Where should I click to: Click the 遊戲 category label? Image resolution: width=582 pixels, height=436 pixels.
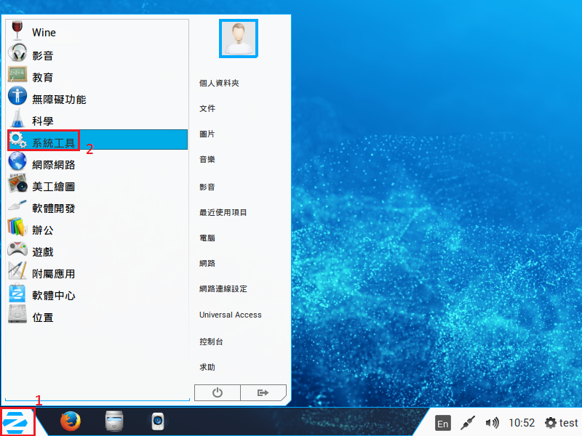(43, 251)
